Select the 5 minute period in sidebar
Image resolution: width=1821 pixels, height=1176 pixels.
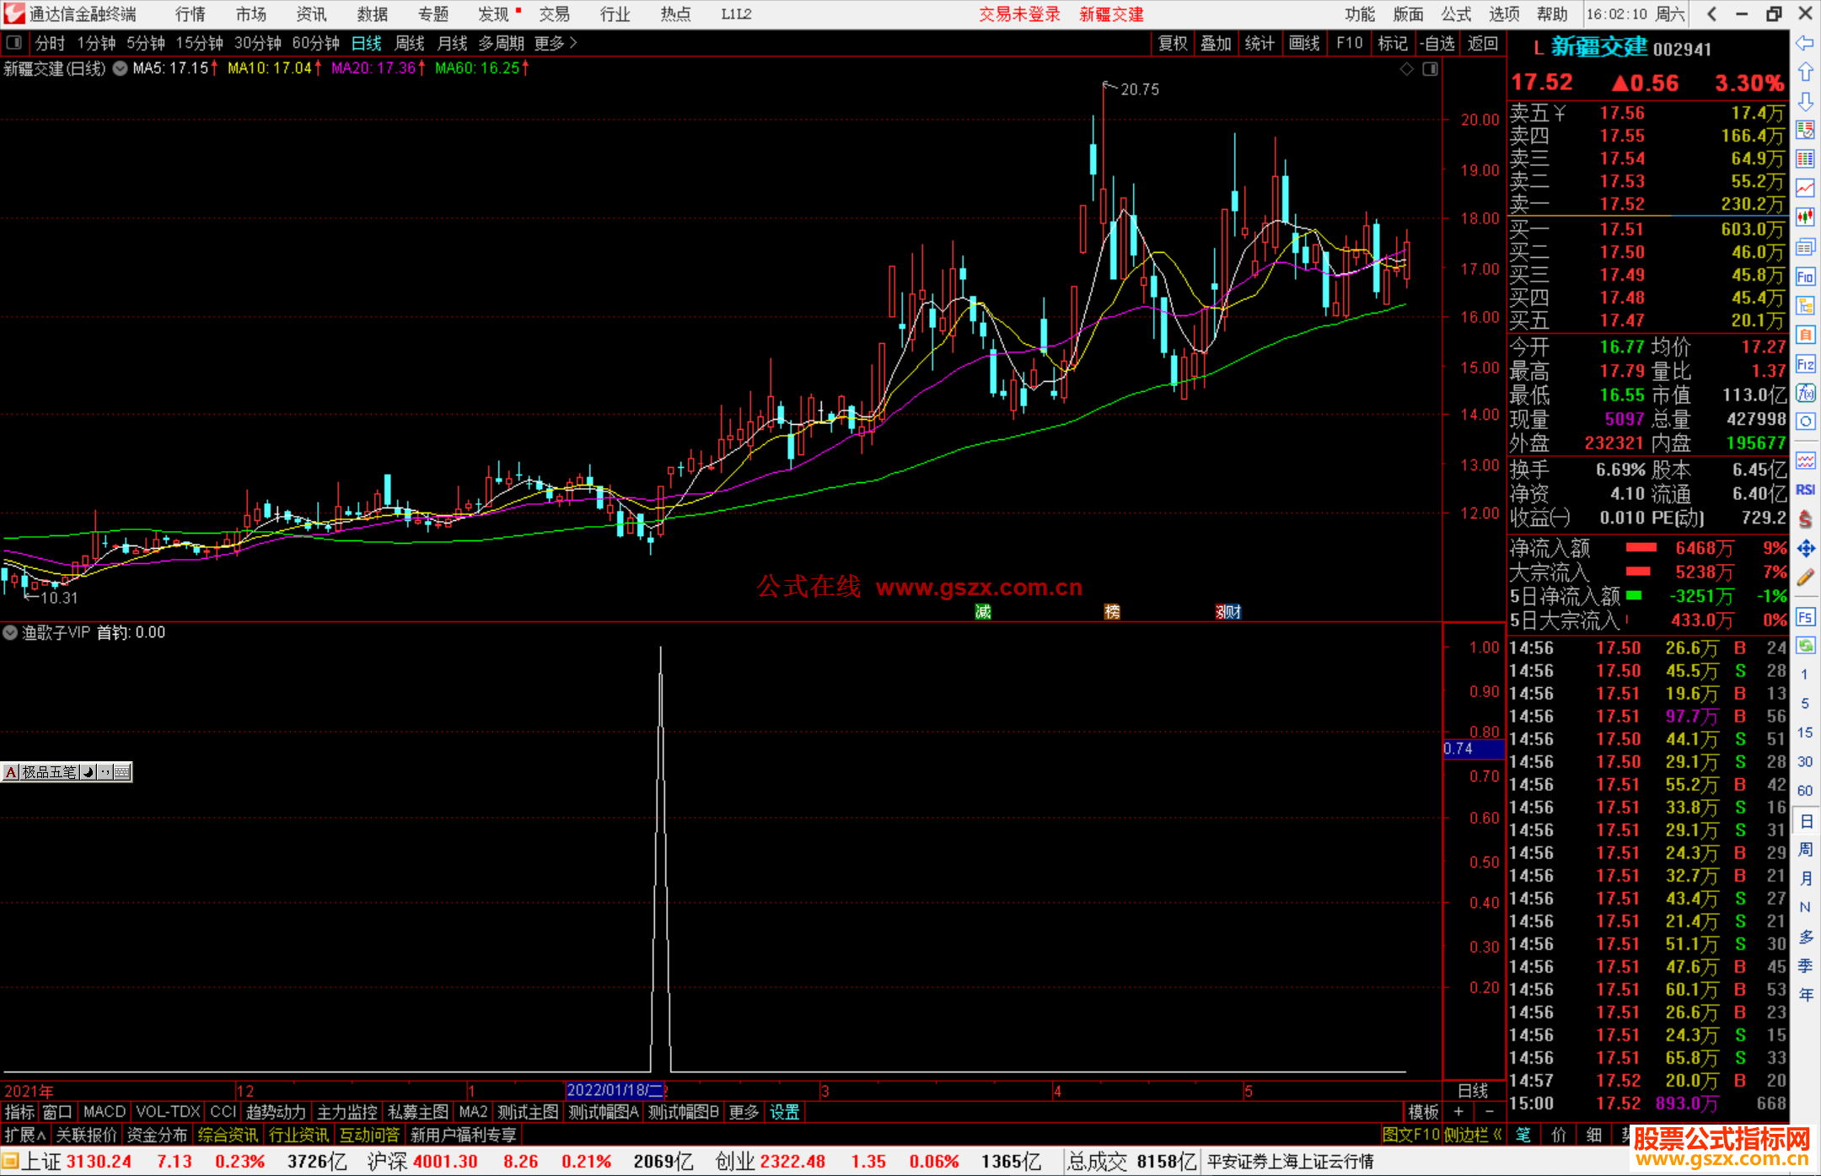click(x=1805, y=703)
